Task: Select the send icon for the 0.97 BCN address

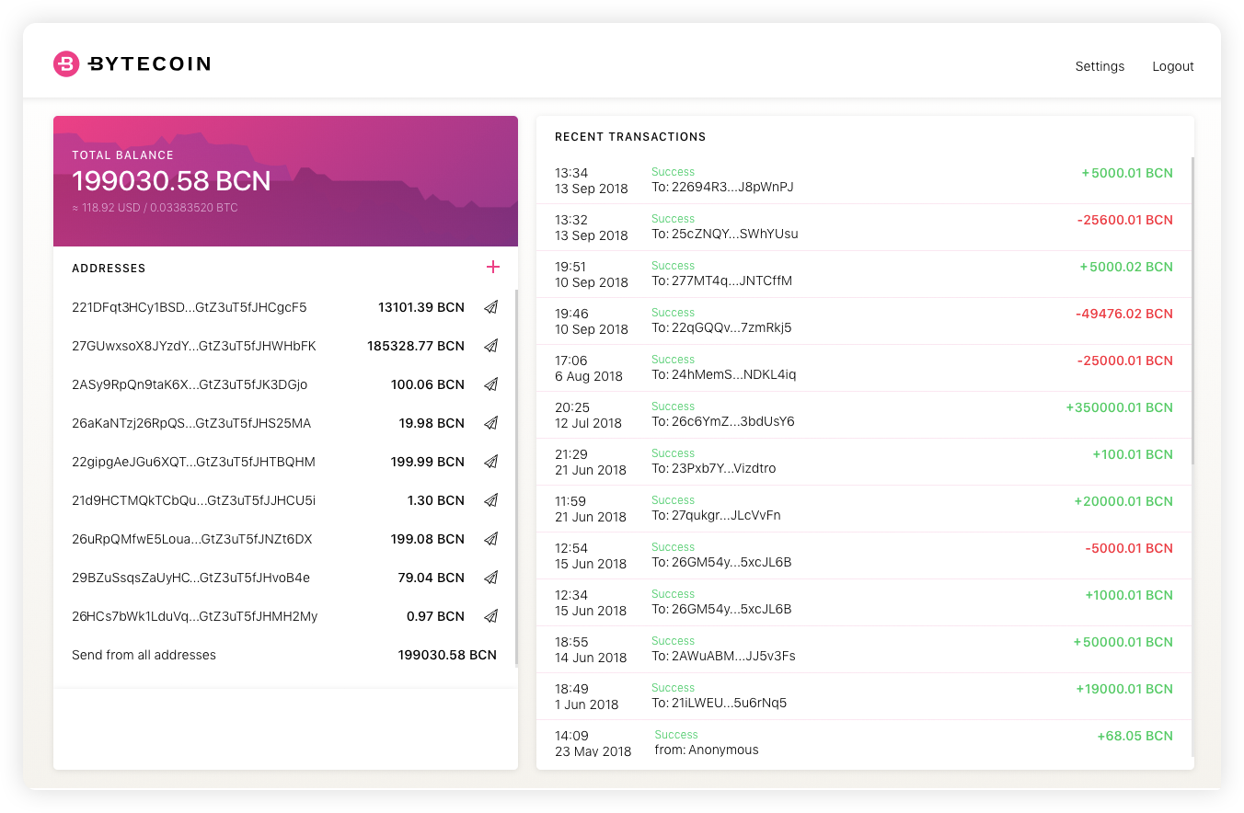Action: 490,616
